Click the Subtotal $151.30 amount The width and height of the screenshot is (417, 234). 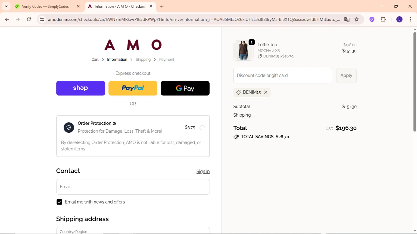[x=349, y=107]
